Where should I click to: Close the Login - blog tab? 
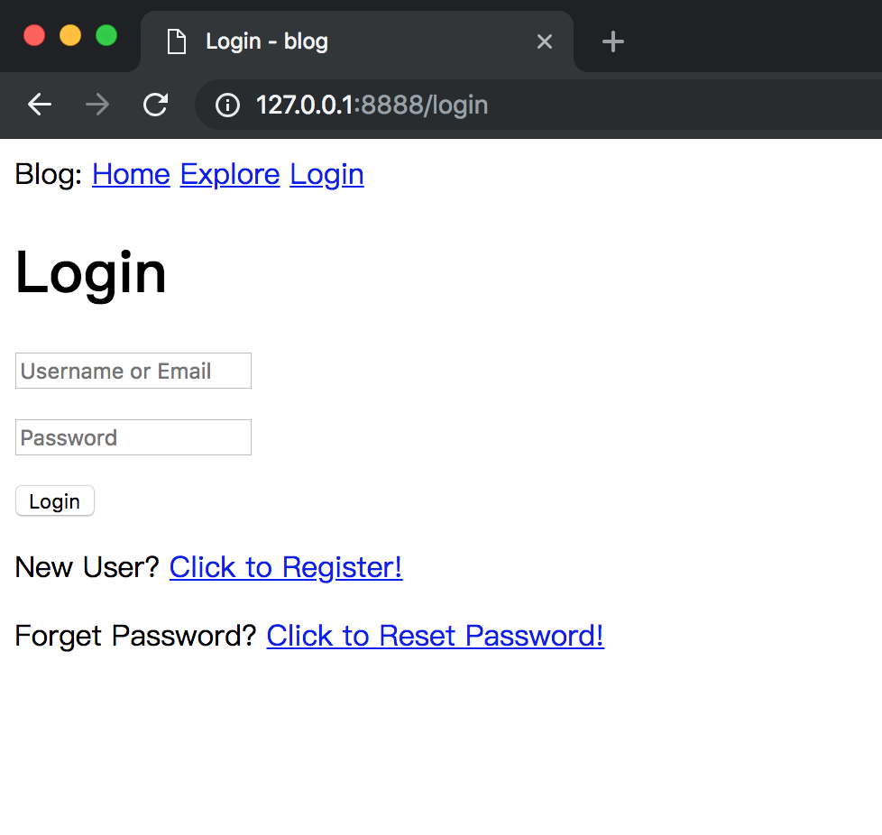pos(544,41)
